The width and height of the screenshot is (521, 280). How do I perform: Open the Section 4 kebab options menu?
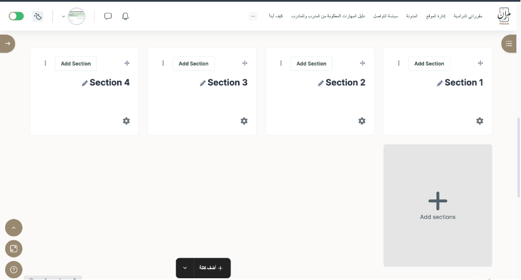46,63
